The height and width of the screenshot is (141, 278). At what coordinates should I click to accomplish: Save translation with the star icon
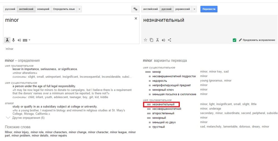145,40
